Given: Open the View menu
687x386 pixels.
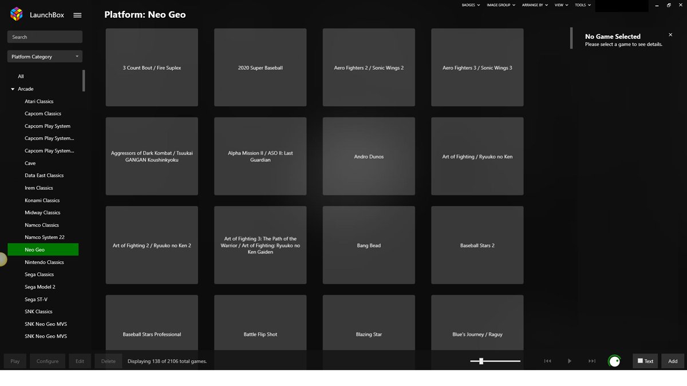Looking at the screenshot, I should [561, 5].
